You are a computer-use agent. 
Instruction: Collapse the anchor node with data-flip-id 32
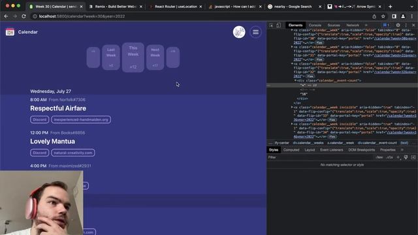292,64
